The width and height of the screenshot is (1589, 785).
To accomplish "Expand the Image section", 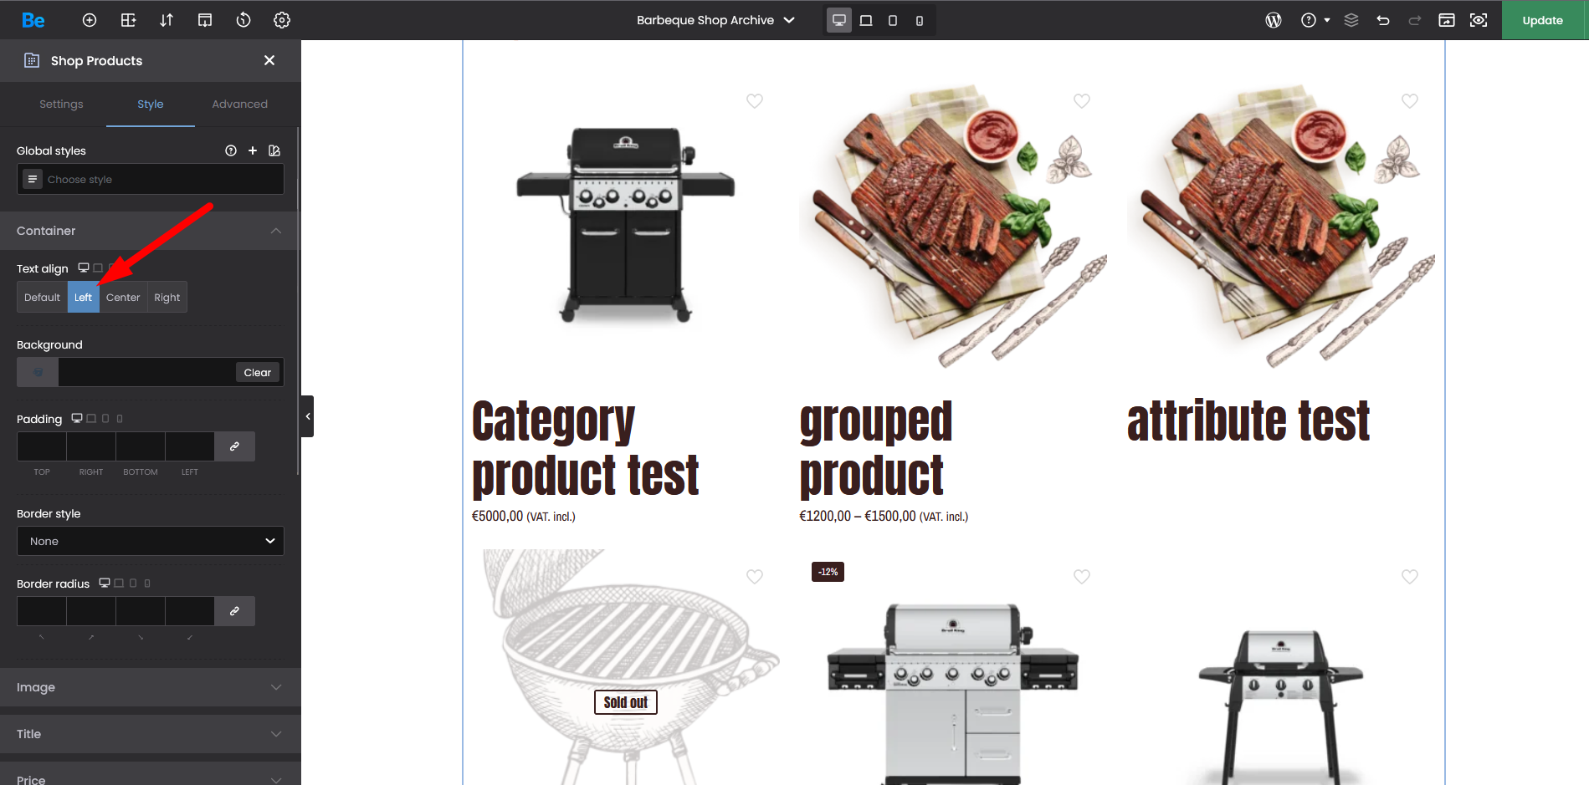I will [151, 687].
